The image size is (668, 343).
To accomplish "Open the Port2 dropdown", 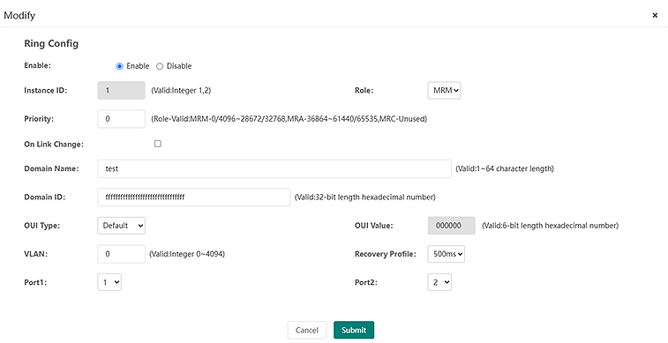I will (439, 282).
